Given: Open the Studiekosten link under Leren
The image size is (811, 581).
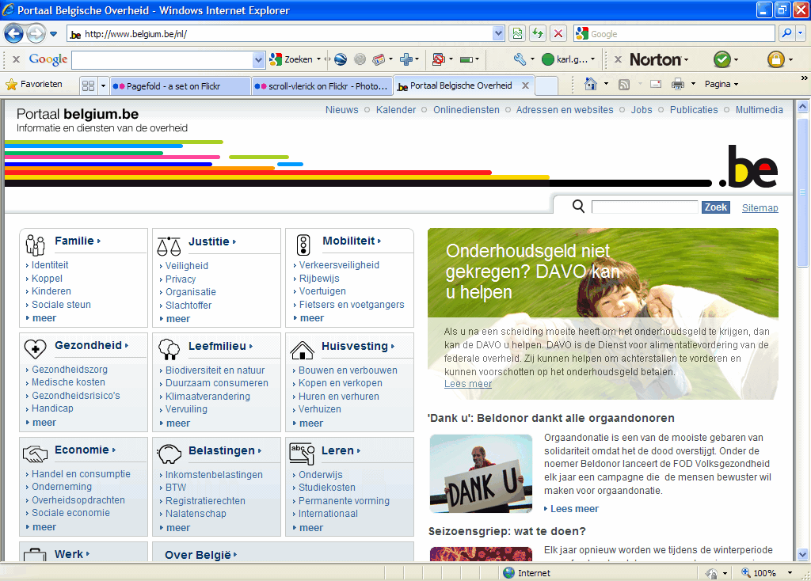Looking at the screenshot, I should 327,488.
